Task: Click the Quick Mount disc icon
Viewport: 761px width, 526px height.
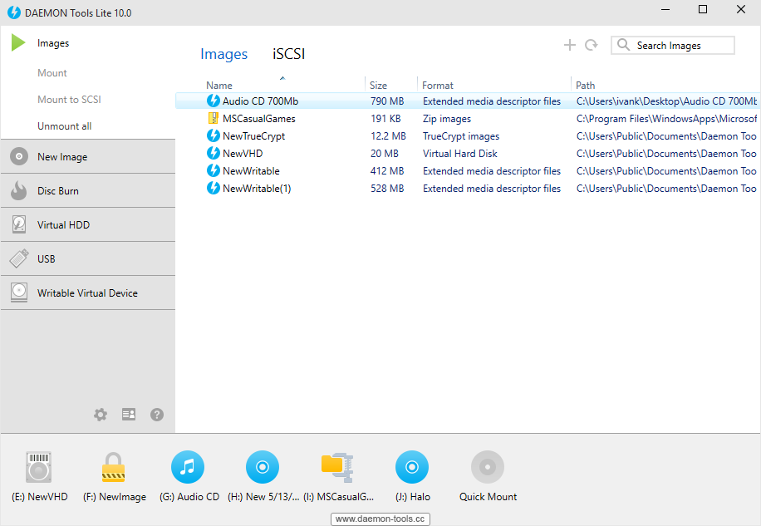Action: (x=488, y=468)
